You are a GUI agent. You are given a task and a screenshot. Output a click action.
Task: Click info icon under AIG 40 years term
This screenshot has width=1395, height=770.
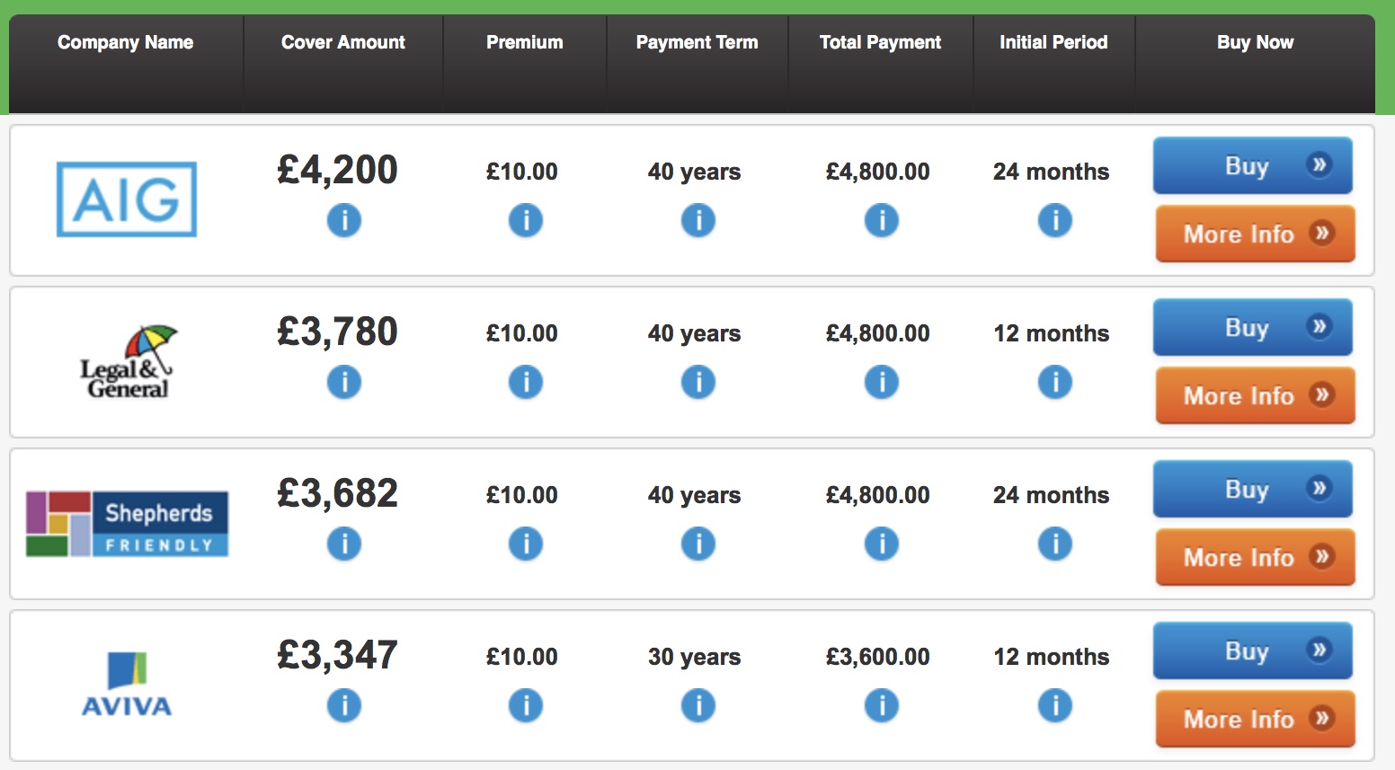[x=697, y=220]
